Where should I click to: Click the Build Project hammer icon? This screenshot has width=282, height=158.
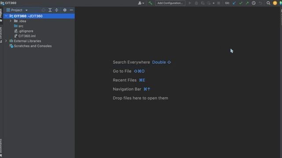pos(150,3)
